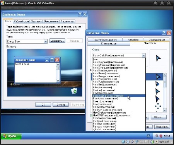174x145 pixels.
Task: Choose Aero (Крупная) scheme in the list
Action: [x=119, y=62]
